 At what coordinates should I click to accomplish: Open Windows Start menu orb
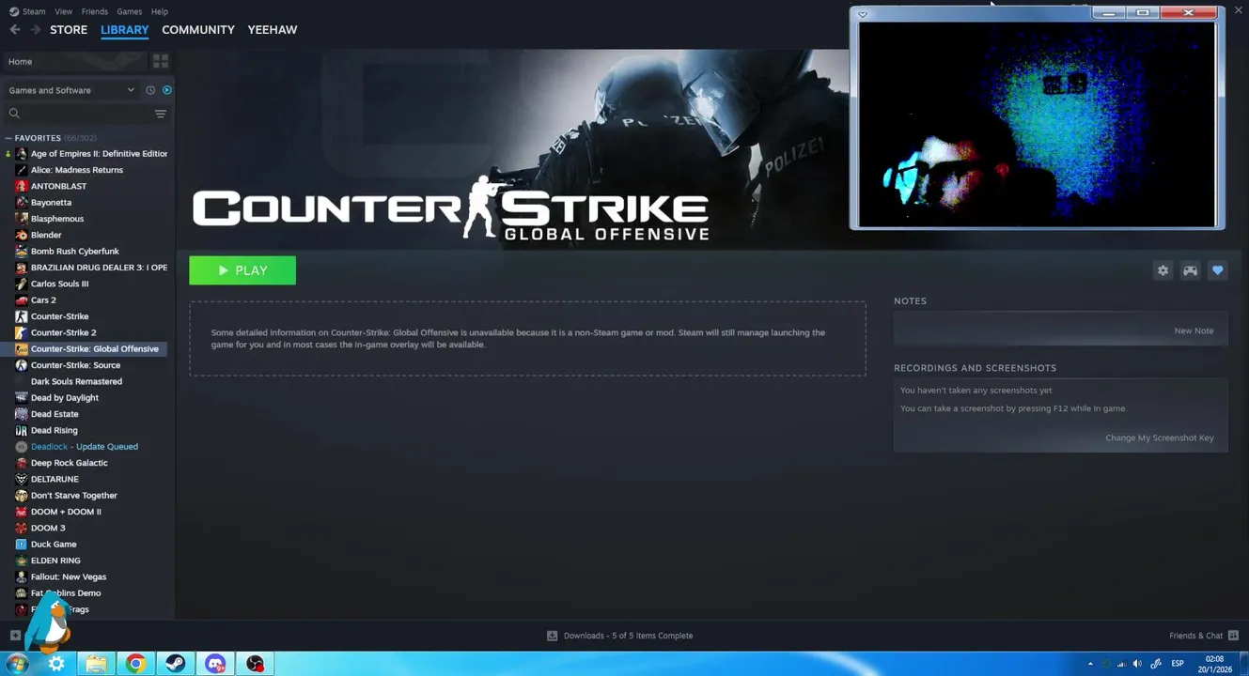17,664
